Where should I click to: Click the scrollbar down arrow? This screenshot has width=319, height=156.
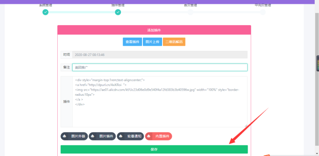[317, 154]
